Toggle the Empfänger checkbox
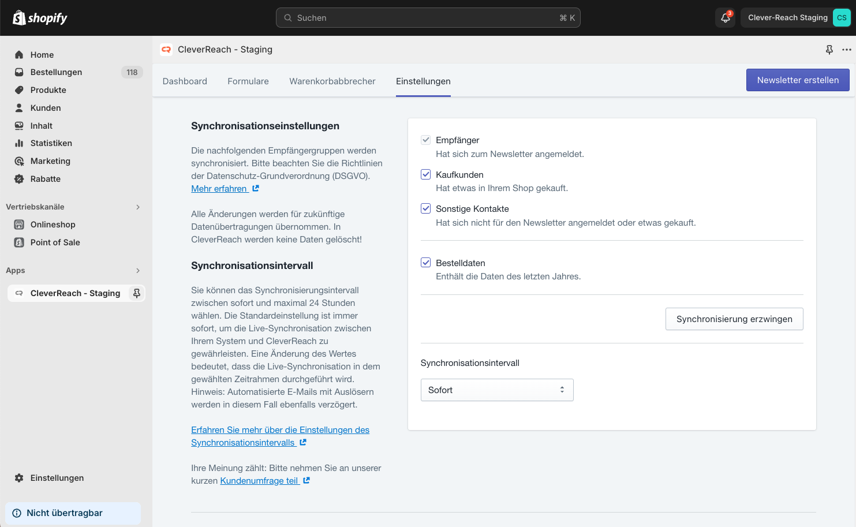The image size is (856, 527). (x=426, y=140)
